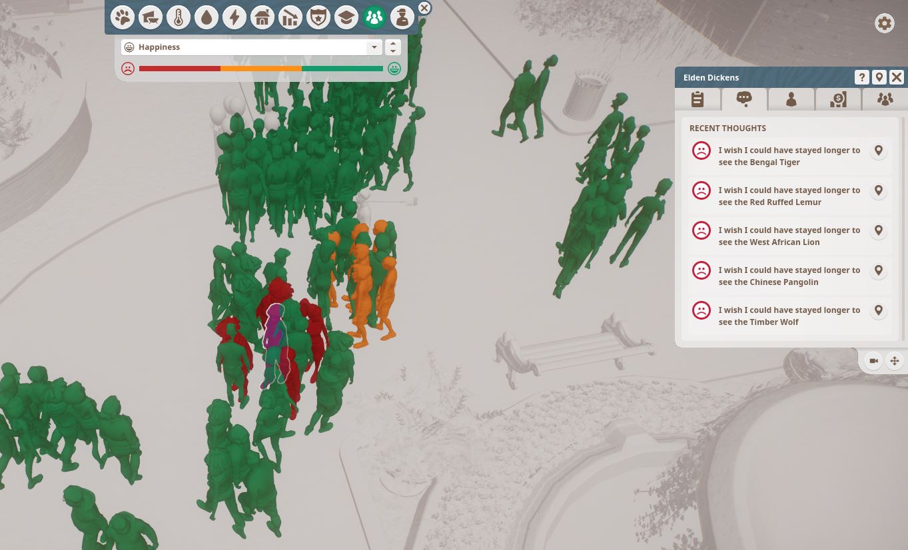Image resolution: width=908 pixels, height=550 pixels.
Task: Activate the guest follow camera button
Action: tap(873, 361)
